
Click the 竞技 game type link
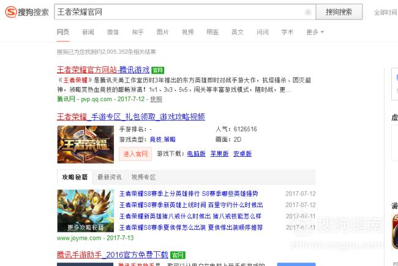tap(156, 140)
